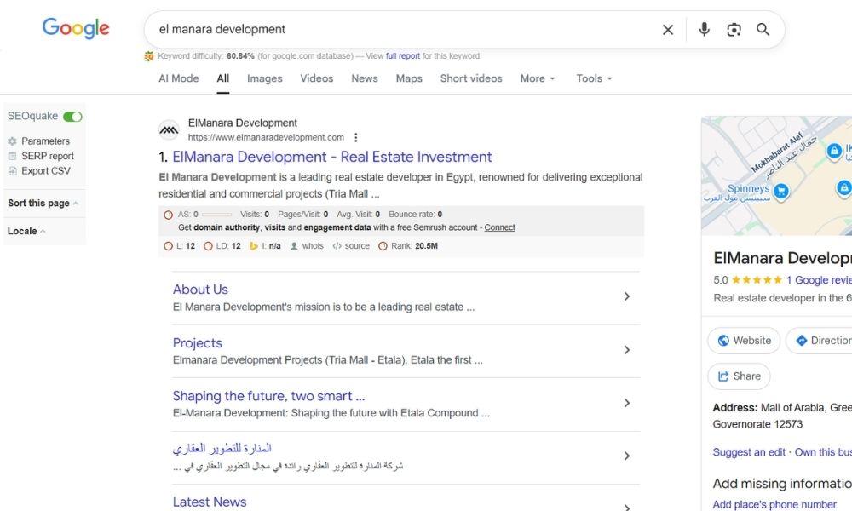Viewport: 852px width, 511px height.
Task: Collapse the Locale section
Action: pos(26,231)
